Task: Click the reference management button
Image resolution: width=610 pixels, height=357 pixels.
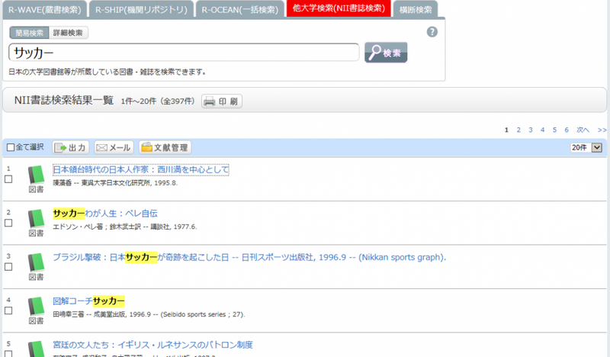Action: (x=164, y=147)
